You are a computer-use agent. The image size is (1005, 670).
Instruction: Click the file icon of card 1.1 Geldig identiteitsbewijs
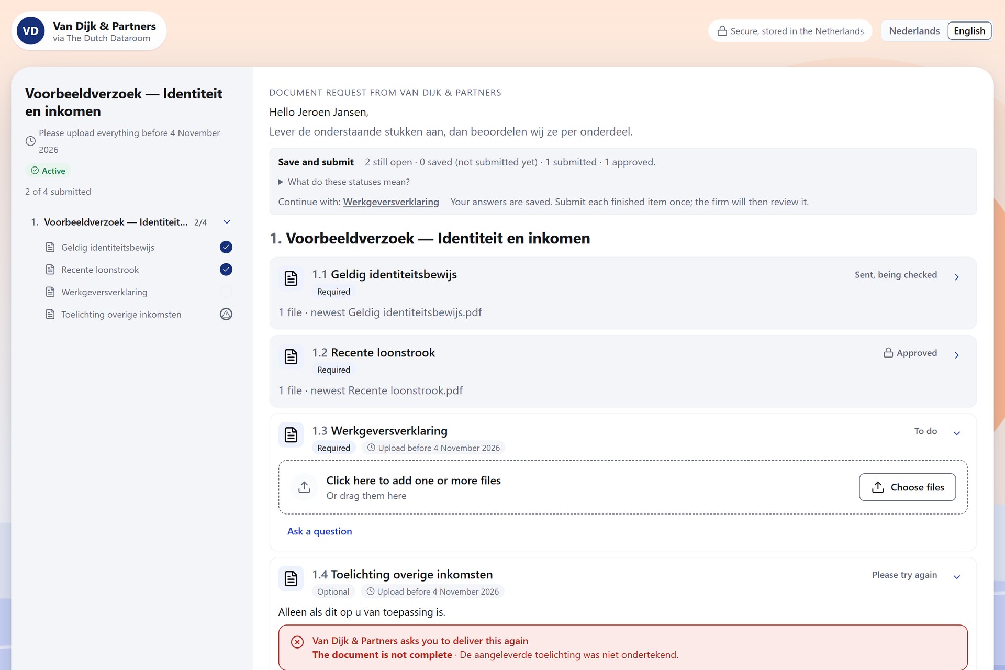coord(291,278)
